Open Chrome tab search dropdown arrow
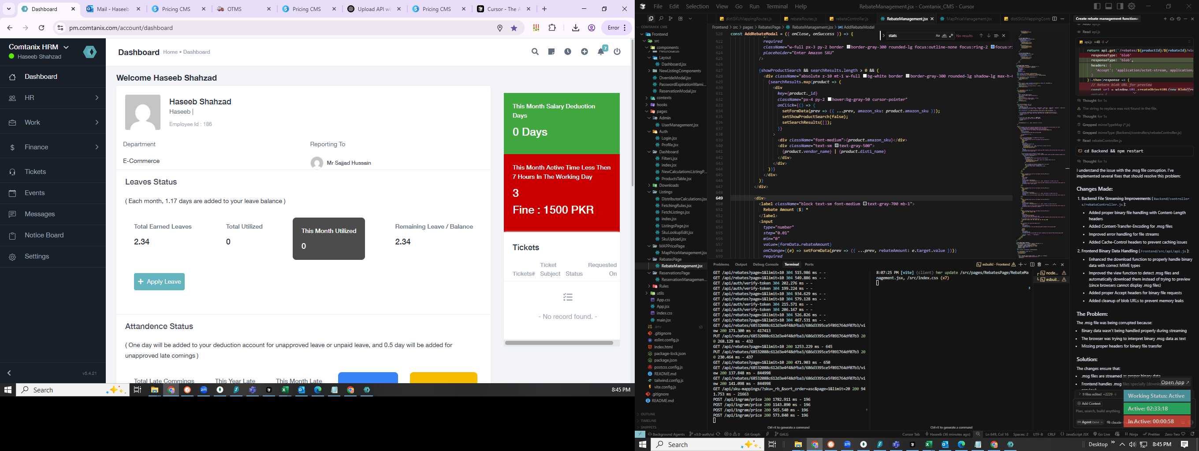Viewport: 1199px width, 451px height. click(x=8, y=9)
